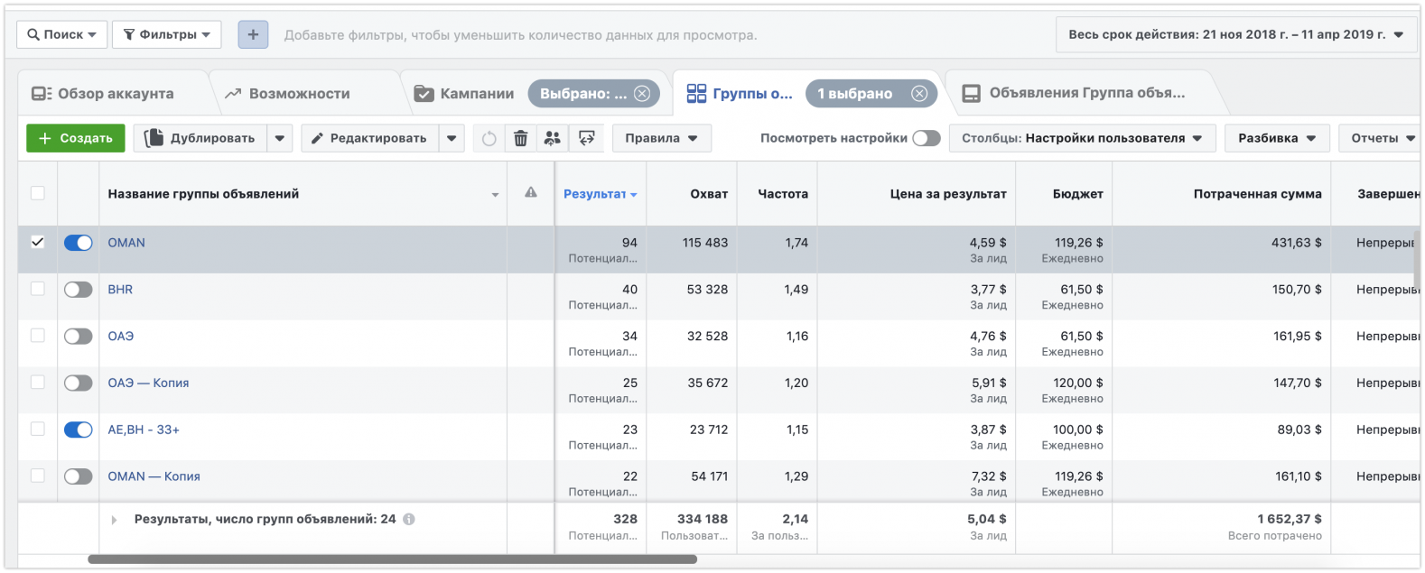Check the BHR row checkbox
This screenshot has width=1425, height=573.
click(x=37, y=289)
